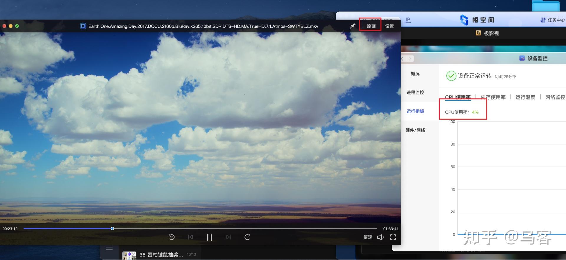Open the player 设置 menu
The image size is (566, 260).
click(x=389, y=26)
